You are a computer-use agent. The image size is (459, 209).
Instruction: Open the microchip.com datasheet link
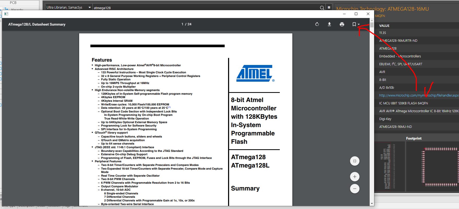tap(419, 95)
